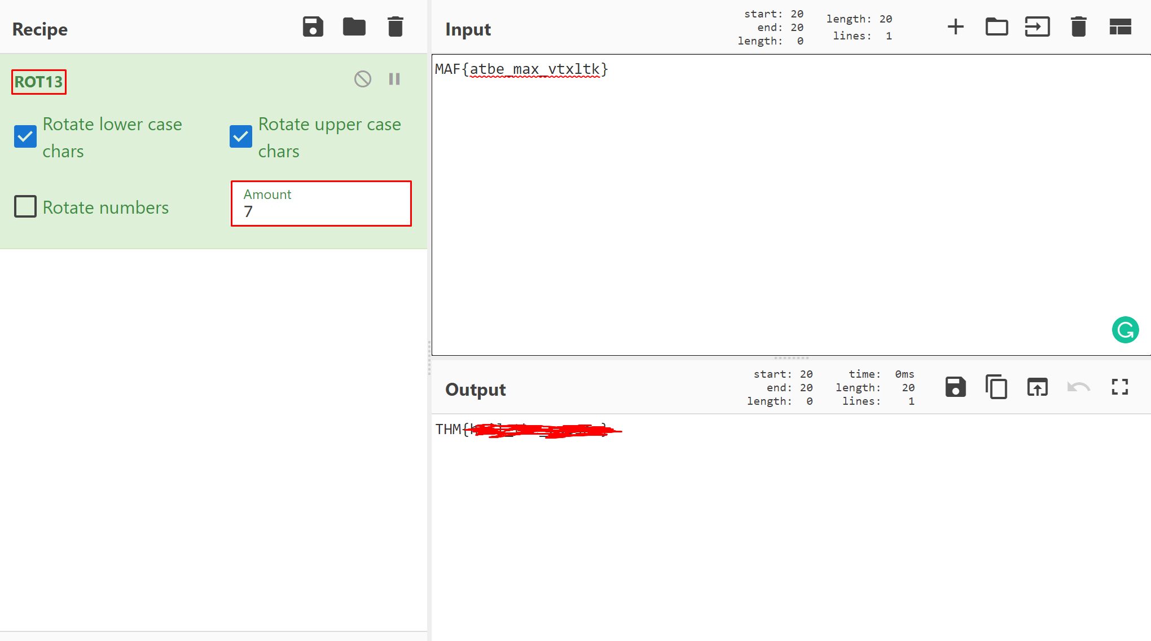Replace input with output
The width and height of the screenshot is (1151, 641).
point(1037,387)
